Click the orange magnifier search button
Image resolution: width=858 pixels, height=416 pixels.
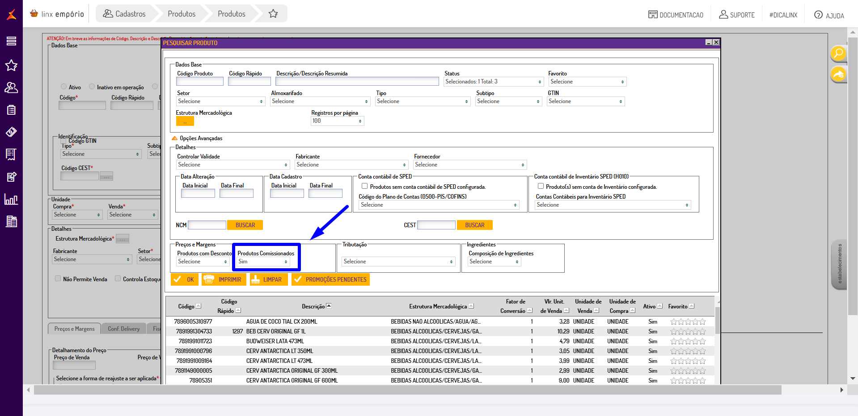click(838, 54)
